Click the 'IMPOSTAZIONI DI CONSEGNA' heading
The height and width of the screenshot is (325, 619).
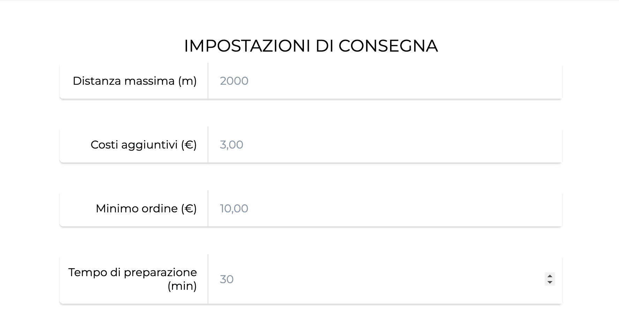311,46
